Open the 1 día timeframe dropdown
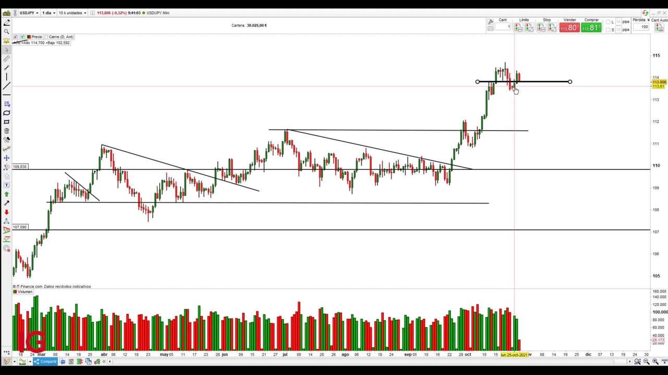This screenshot has height=375, width=668. (49, 12)
